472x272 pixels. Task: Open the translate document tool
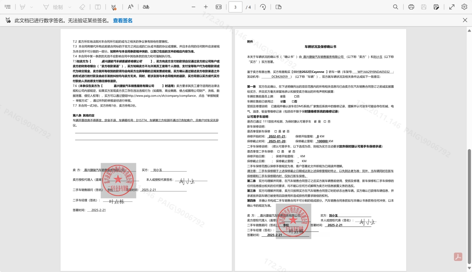point(146,7)
